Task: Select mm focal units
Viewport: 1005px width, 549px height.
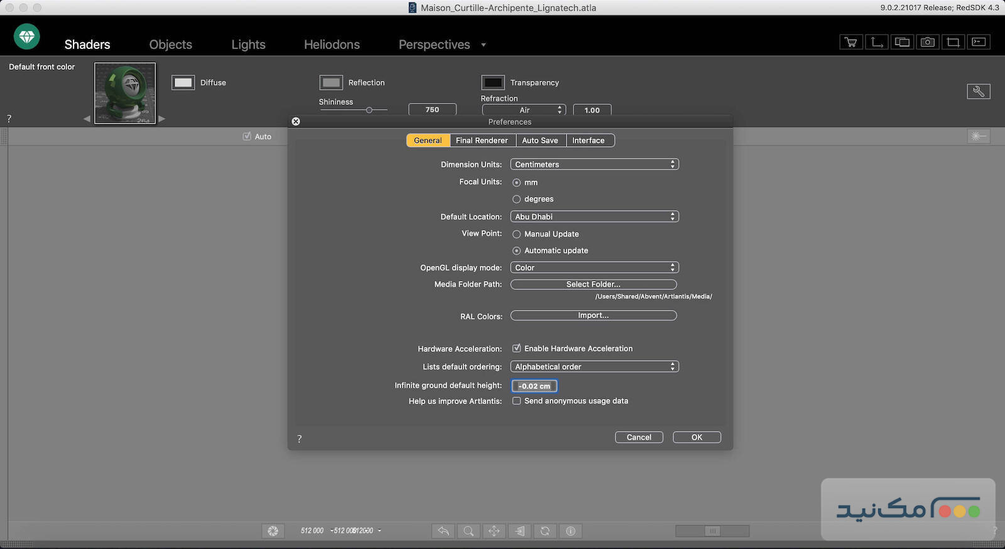Action: 516,183
